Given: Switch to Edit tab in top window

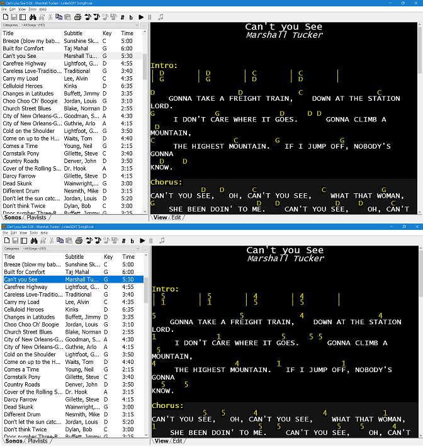Looking at the screenshot, I should coord(176,217).
